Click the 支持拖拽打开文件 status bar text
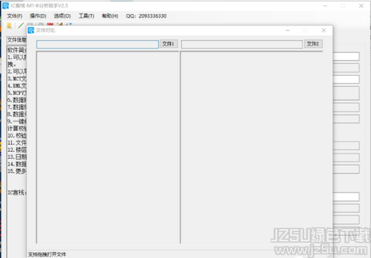371x258 pixels. pyautogui.click(x=47, y=255)
